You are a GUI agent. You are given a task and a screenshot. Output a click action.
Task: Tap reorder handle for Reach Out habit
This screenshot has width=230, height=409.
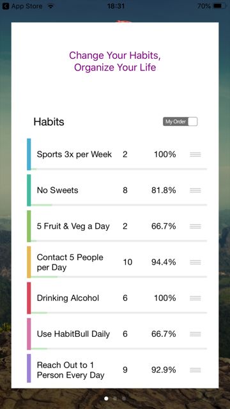(195, 370)
